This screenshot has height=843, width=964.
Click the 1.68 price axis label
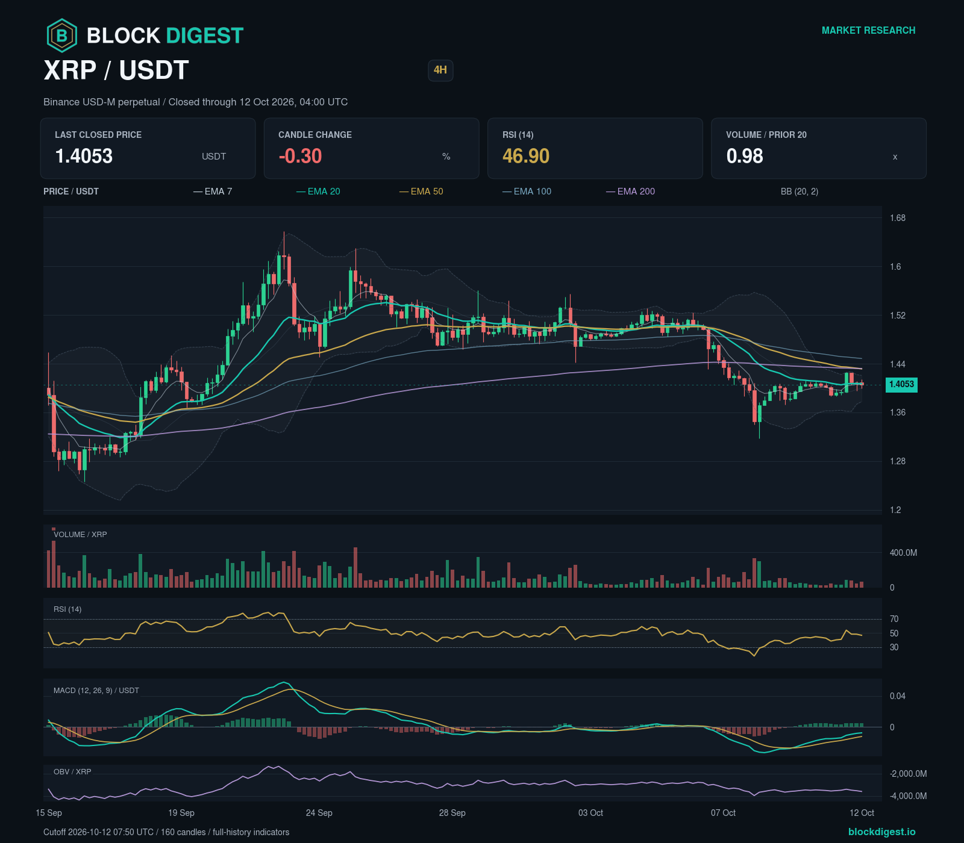tap(898, 218)
